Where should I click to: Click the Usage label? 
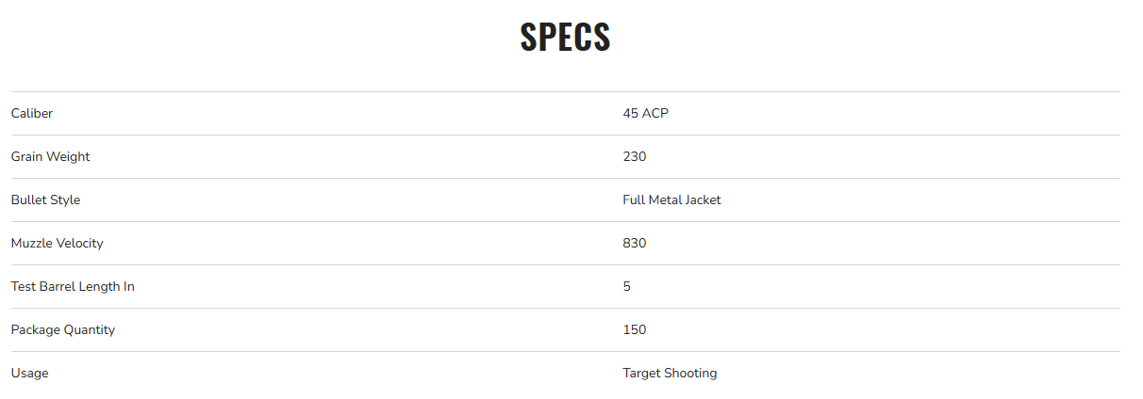(29, 374)
